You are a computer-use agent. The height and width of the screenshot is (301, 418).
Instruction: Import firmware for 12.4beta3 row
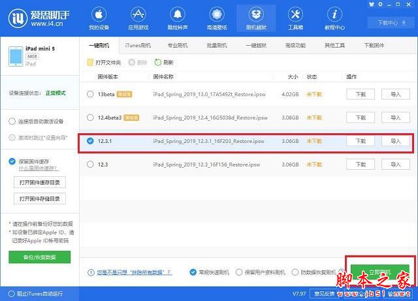[x=396, y=118]
